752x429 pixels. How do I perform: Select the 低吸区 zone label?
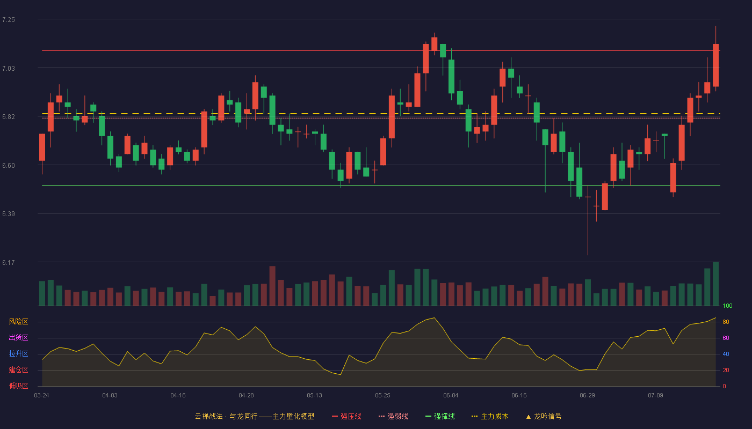click(18, 386)
